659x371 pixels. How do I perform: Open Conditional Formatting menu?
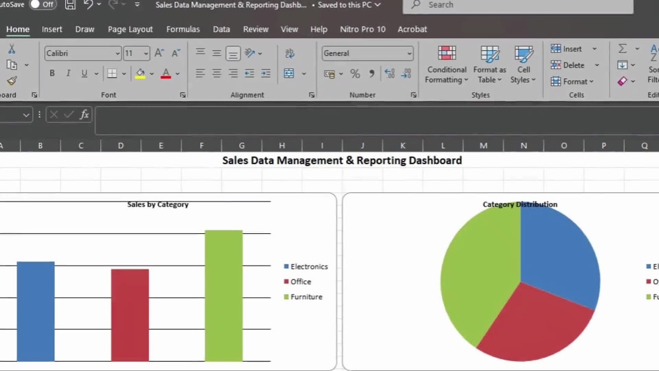446,65
